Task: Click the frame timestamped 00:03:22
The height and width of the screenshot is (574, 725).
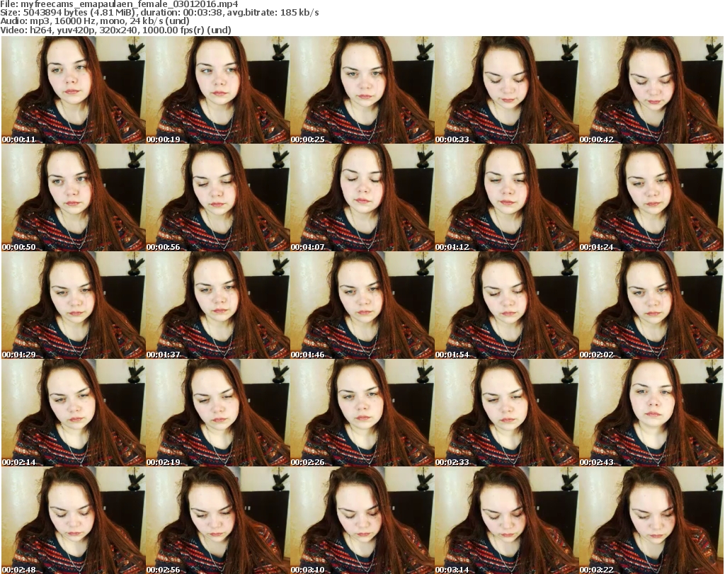Action: click(x=651, y=520)
